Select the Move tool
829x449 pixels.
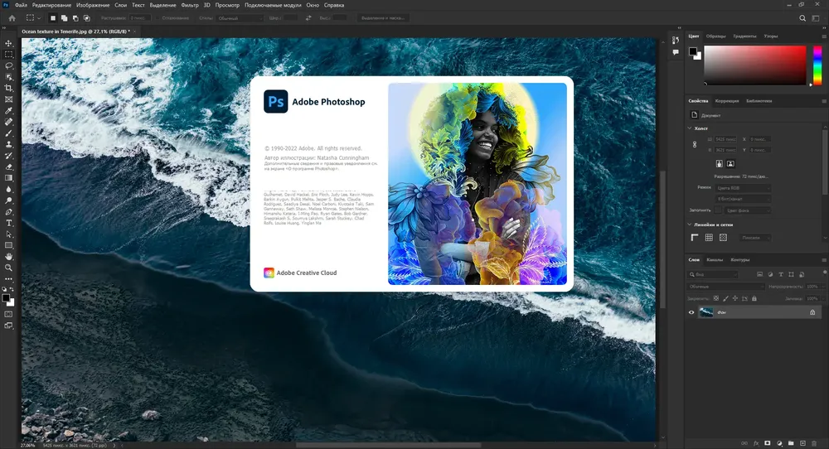[8, 43]
